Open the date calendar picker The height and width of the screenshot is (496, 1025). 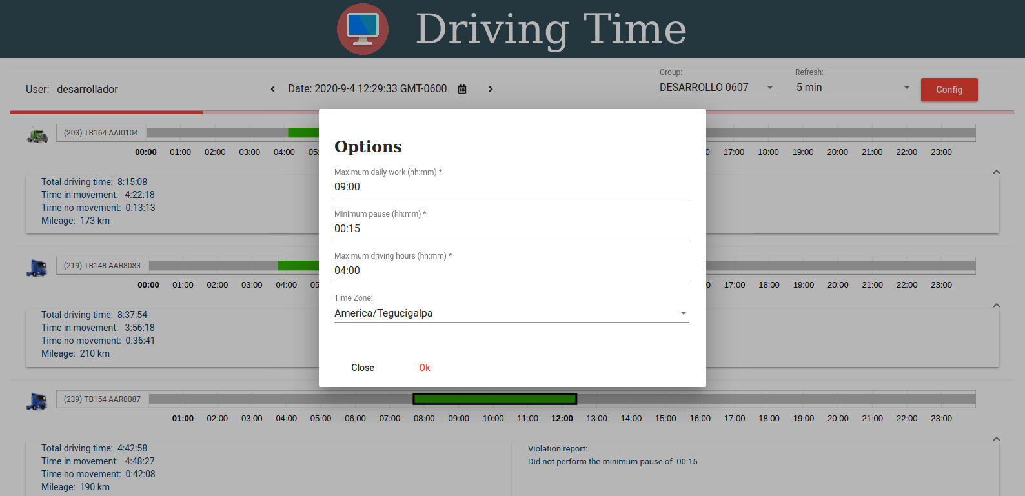click(x=462, y=89)
